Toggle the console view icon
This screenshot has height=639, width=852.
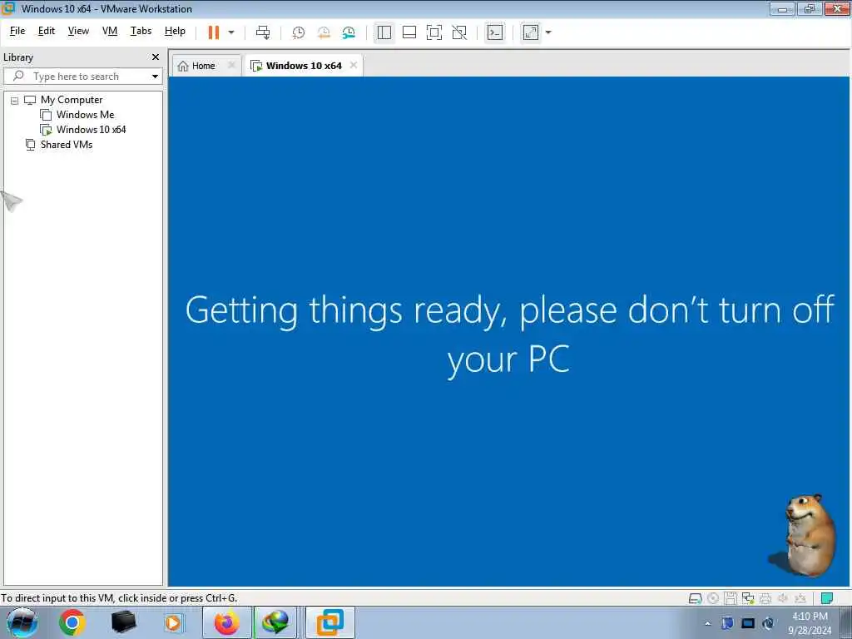click(495, 32)
